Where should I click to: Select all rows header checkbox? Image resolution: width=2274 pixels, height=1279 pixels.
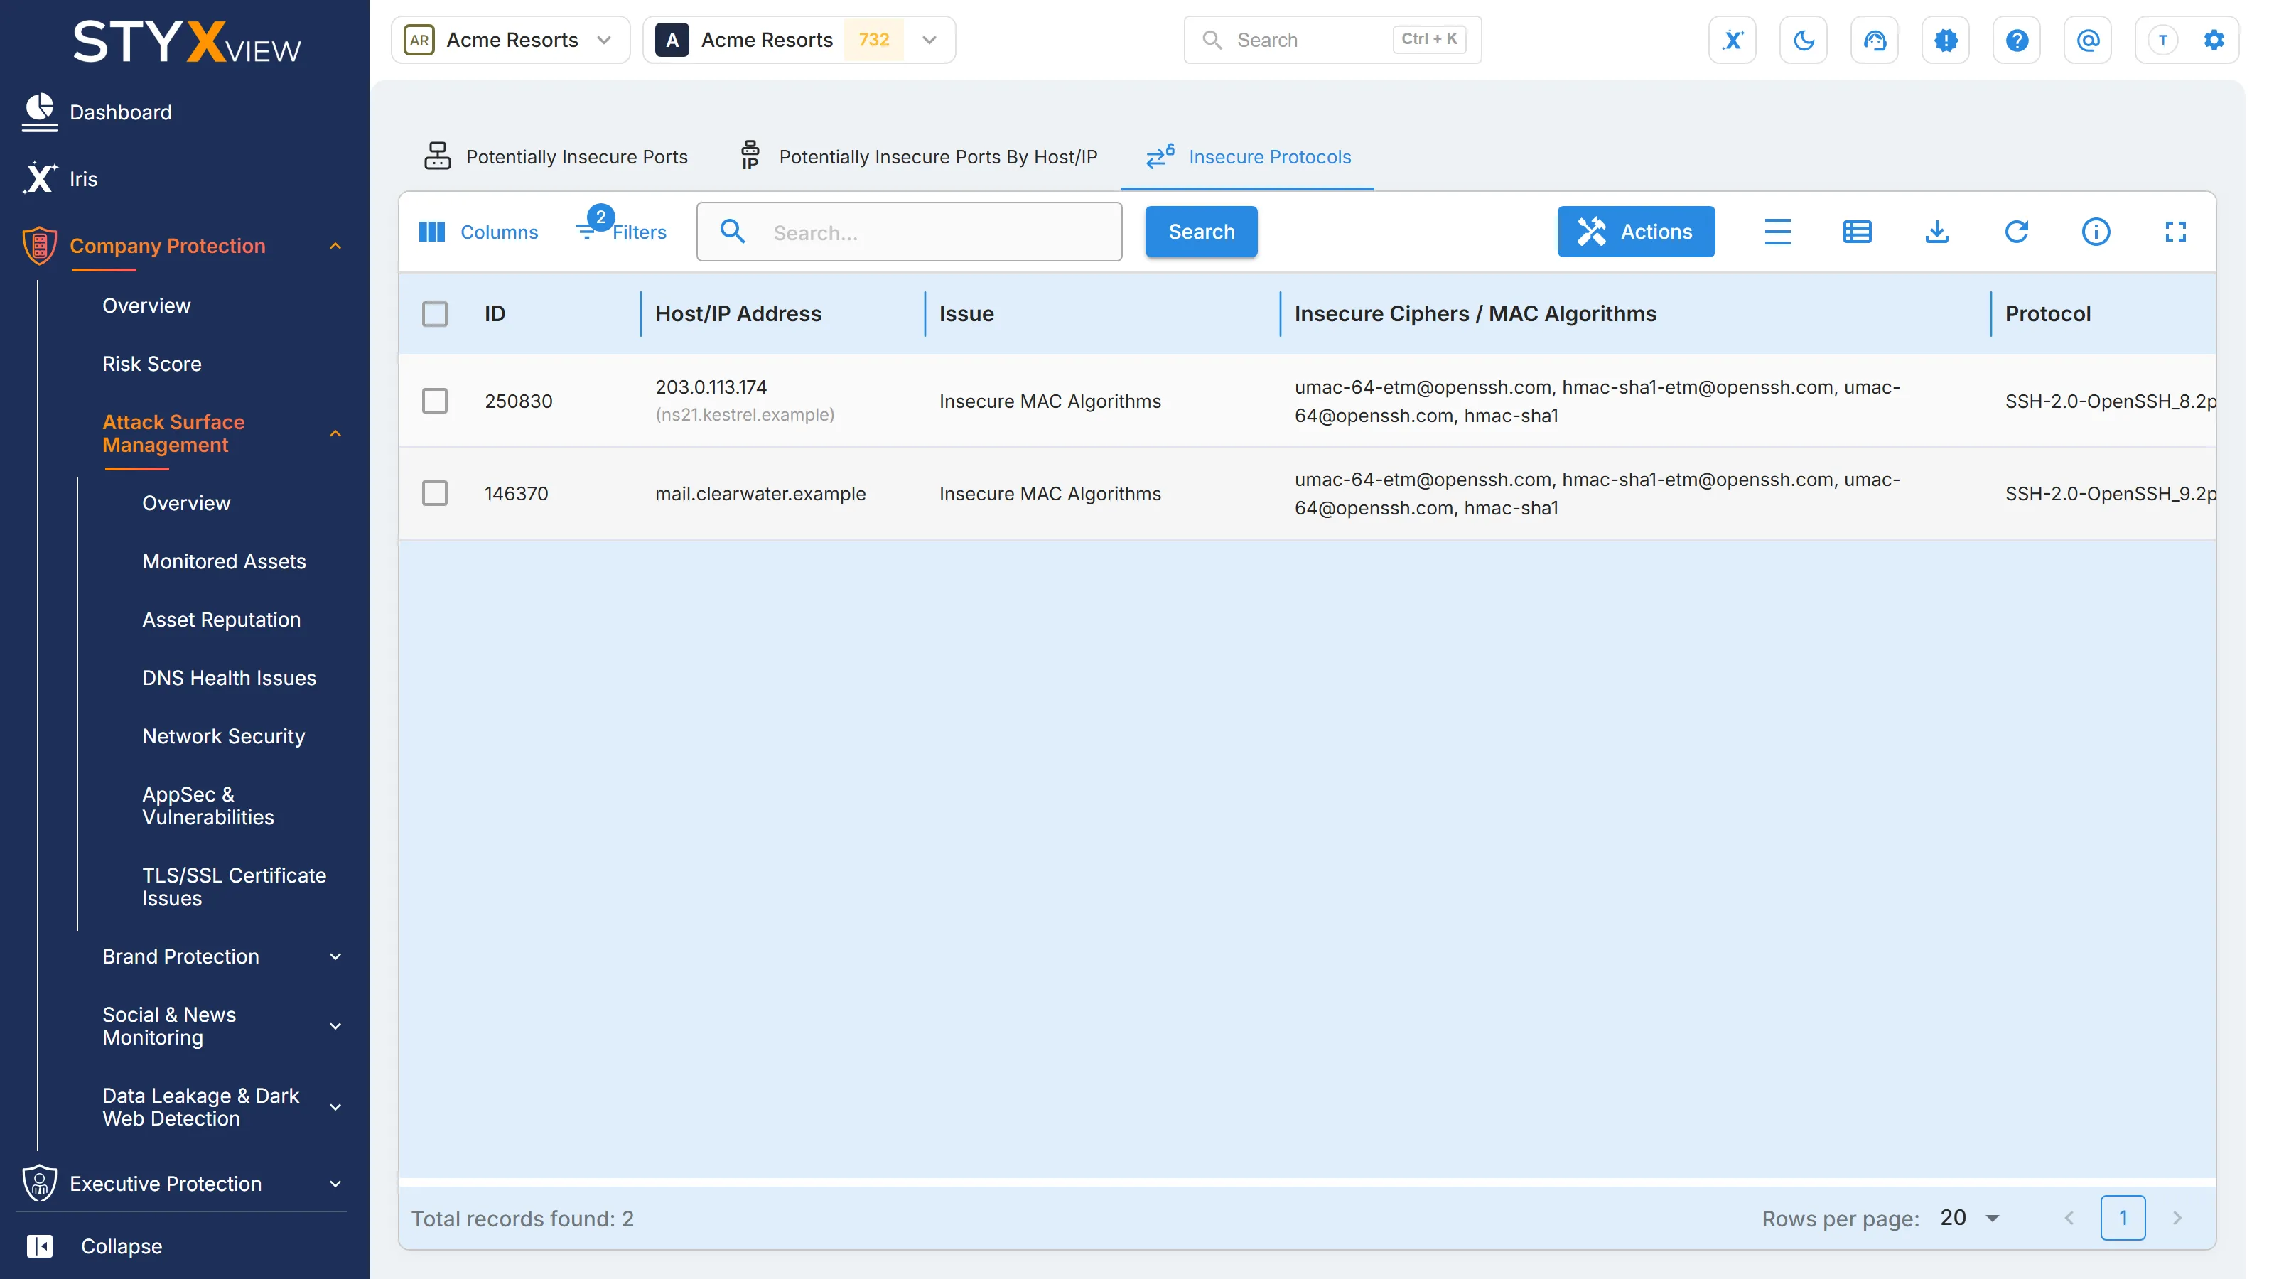click(434, 314)
